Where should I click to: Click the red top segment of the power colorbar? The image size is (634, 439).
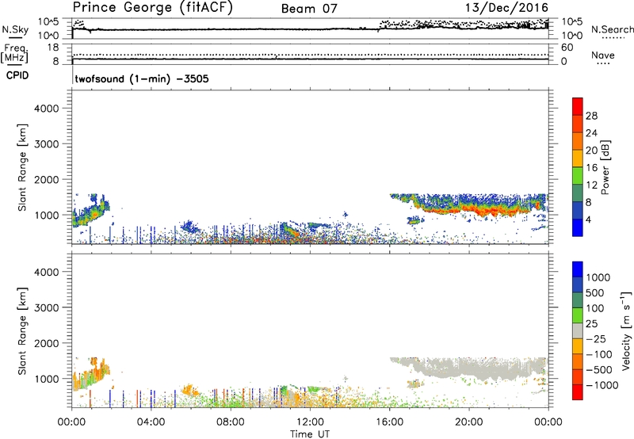[x=578, y=106]
